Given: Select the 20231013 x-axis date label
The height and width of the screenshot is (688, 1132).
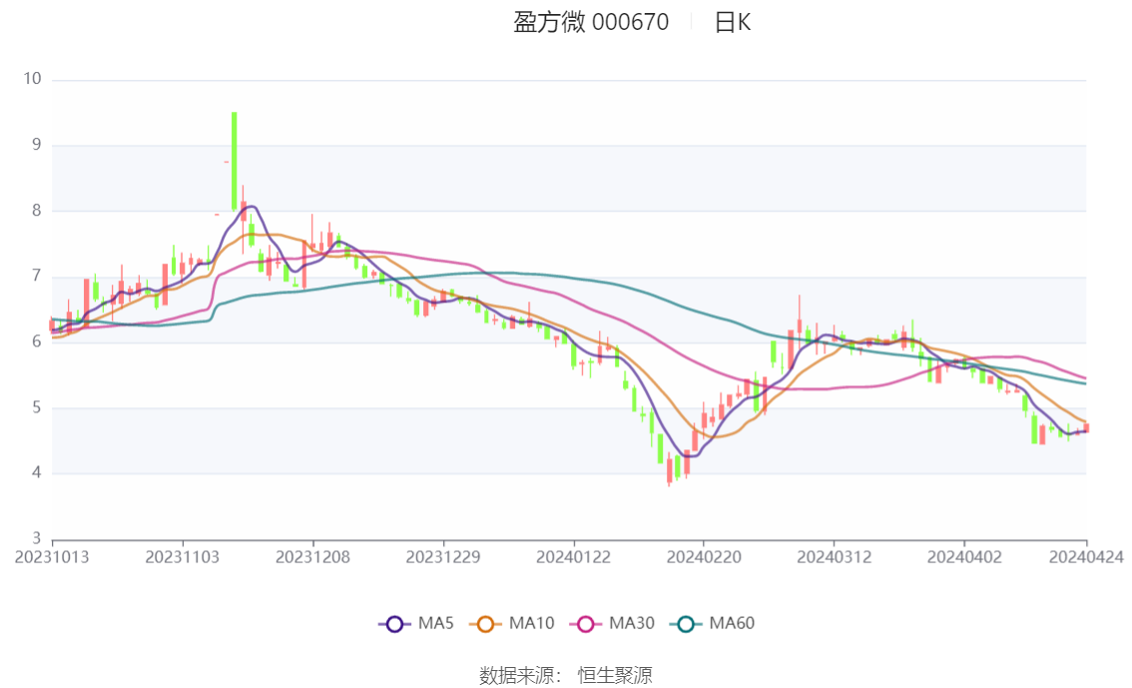Looking at the screenshot, I should tap(52, 557).
